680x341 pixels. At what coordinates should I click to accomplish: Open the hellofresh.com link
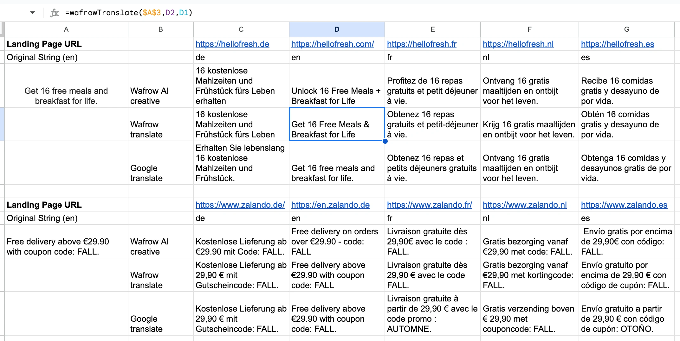pyautogui.click(x=333, y=44)
